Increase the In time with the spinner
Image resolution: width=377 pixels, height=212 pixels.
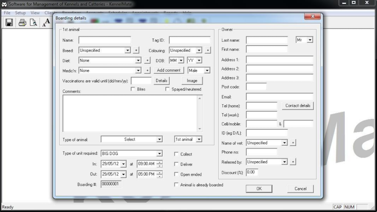tap(159, 162)
